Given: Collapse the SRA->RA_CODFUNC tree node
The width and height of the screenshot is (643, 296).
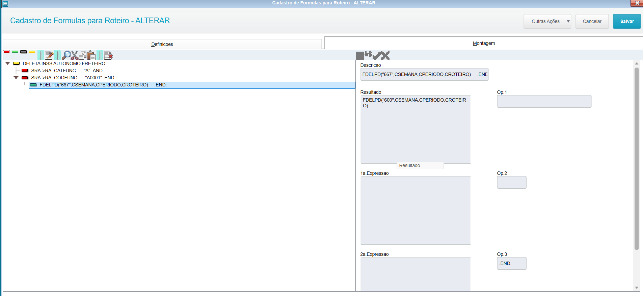Looking at the screenshot, I should [x=16, y=78].
